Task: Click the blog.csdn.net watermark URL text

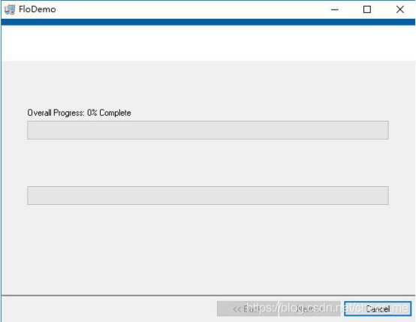Action: (327, 308)
